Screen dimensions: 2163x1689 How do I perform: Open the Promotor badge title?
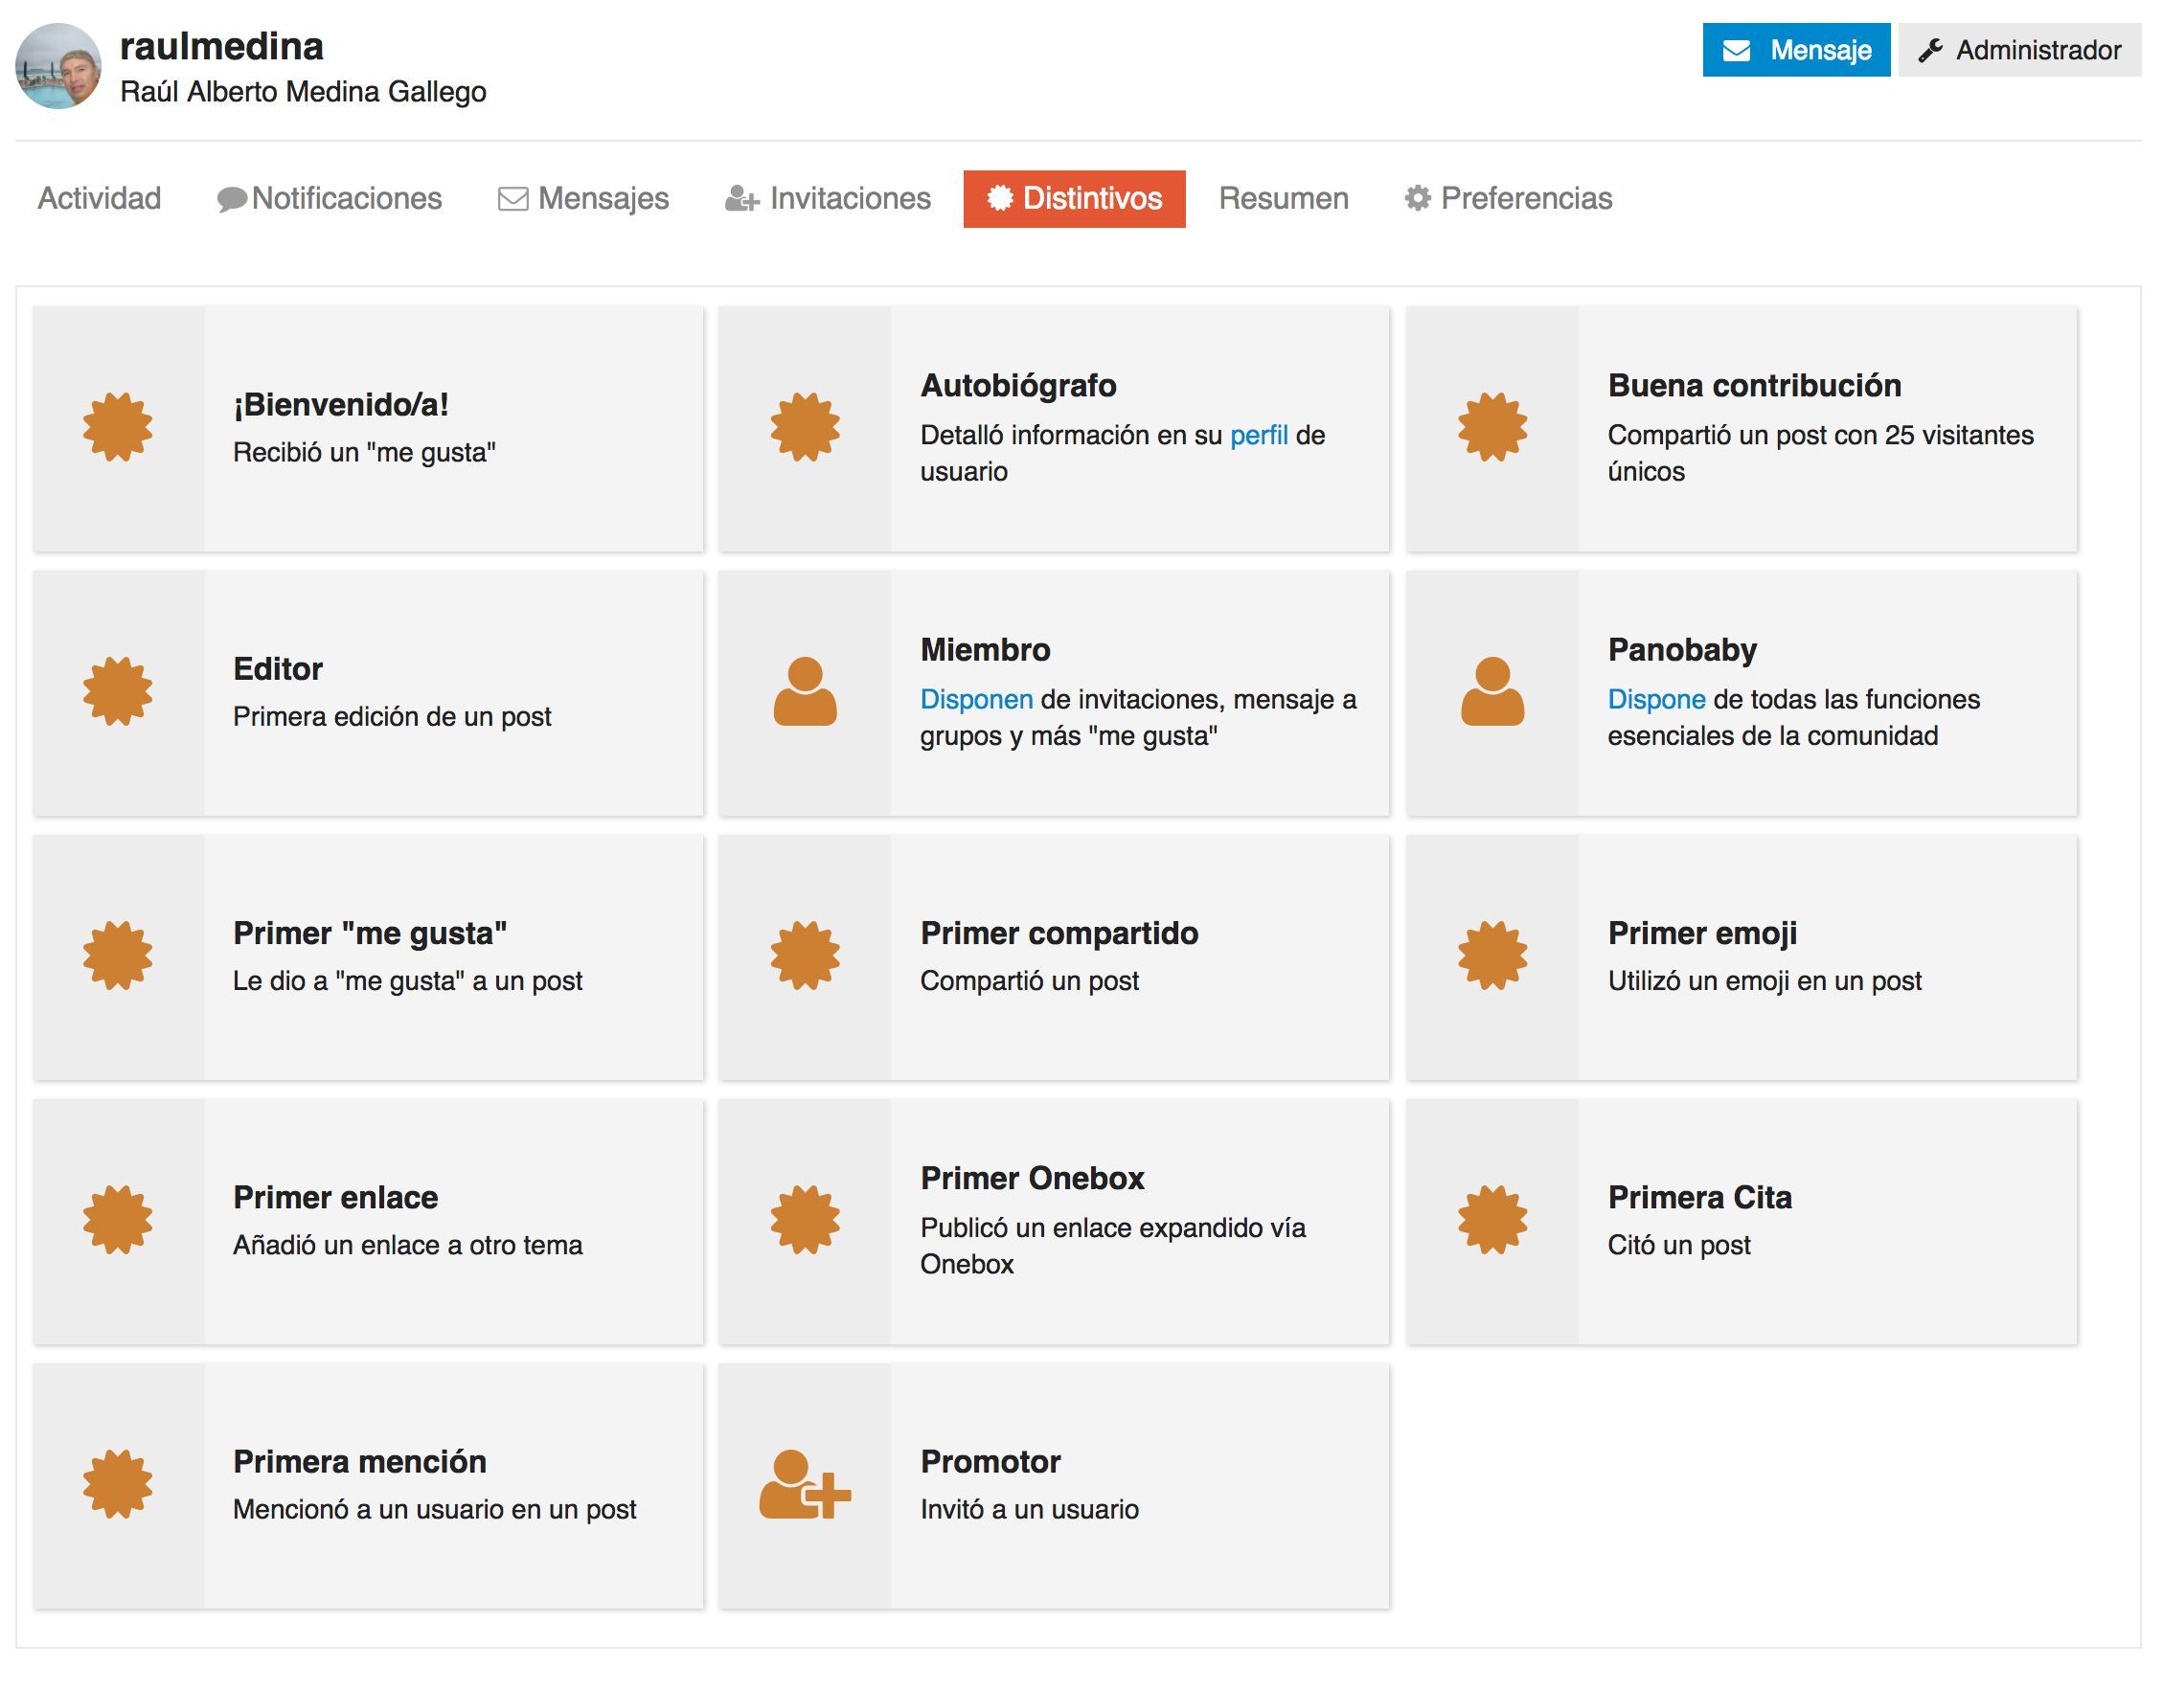pos(990,1461)
